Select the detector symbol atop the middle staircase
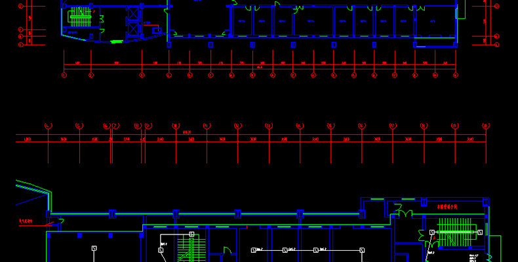 [x=191, y=234]
